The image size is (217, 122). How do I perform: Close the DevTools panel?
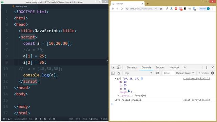(213, 67)
